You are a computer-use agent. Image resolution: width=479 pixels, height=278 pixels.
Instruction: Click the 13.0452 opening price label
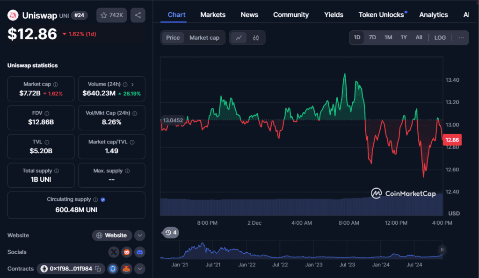[x=173, y=120]
